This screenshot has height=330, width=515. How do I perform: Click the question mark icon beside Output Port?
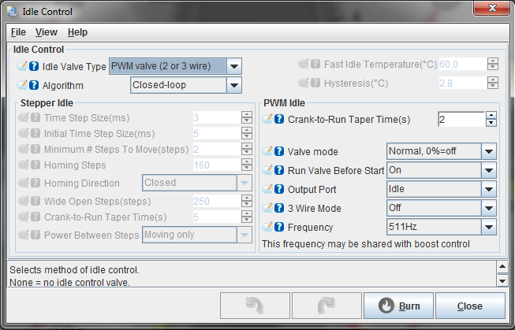pos(279,189)
